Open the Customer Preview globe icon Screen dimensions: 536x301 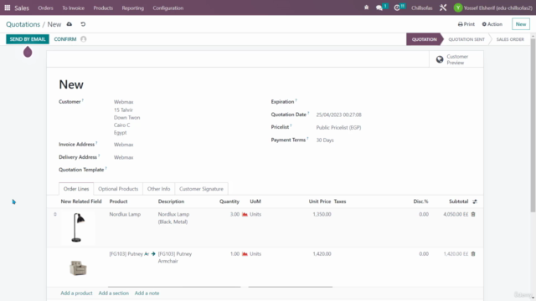coord(440,59)
